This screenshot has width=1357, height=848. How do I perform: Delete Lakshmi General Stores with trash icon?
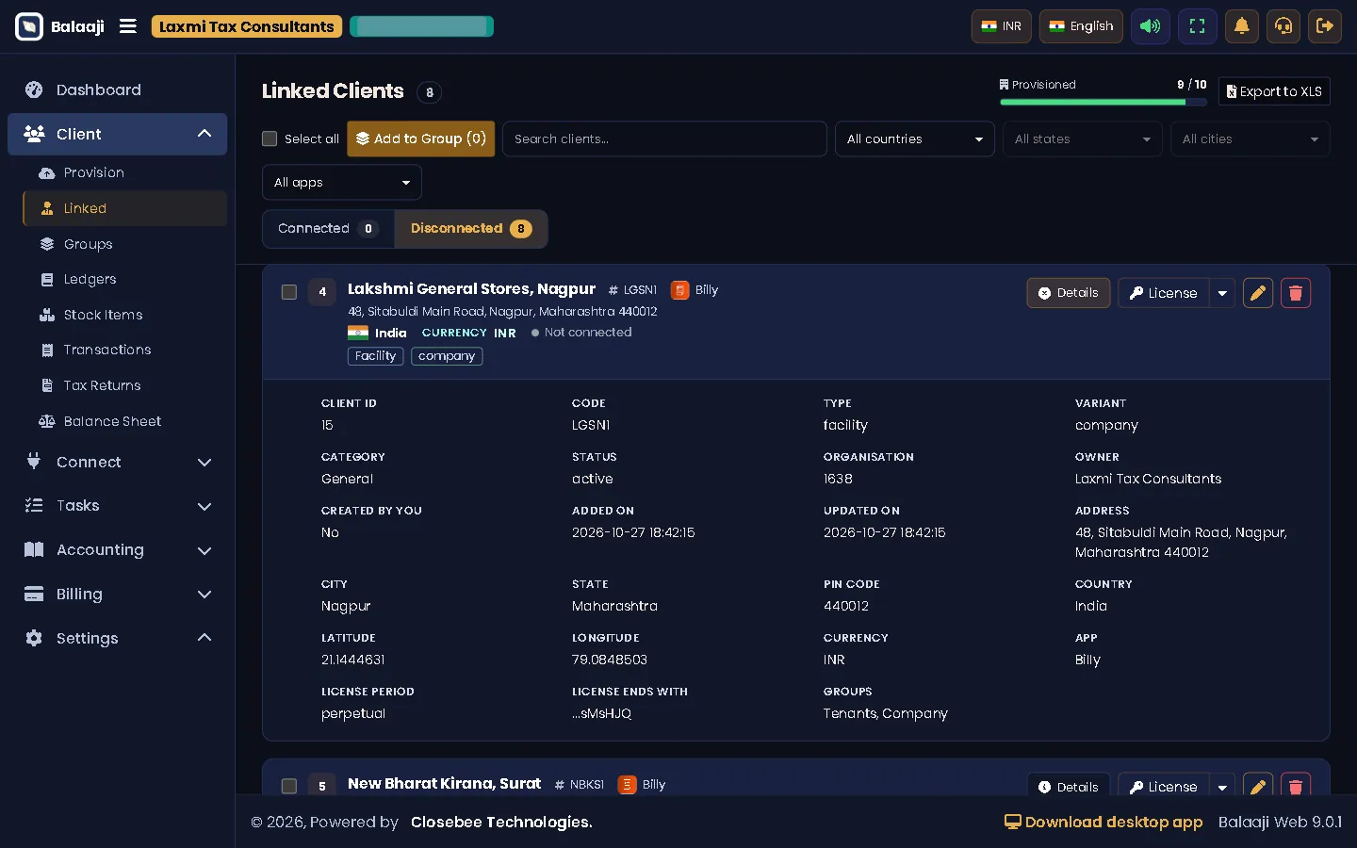[x=1296, y=293]
